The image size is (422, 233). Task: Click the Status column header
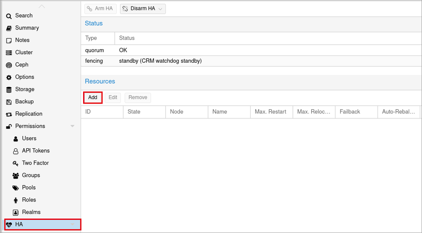tap(268, 38)
